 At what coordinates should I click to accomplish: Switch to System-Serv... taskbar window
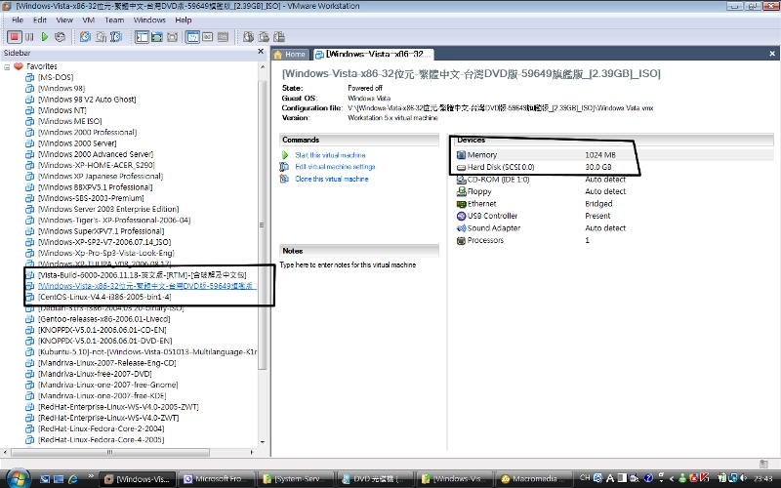coord(295,479)
